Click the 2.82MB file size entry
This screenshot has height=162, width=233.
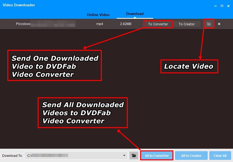pos(126,24)
